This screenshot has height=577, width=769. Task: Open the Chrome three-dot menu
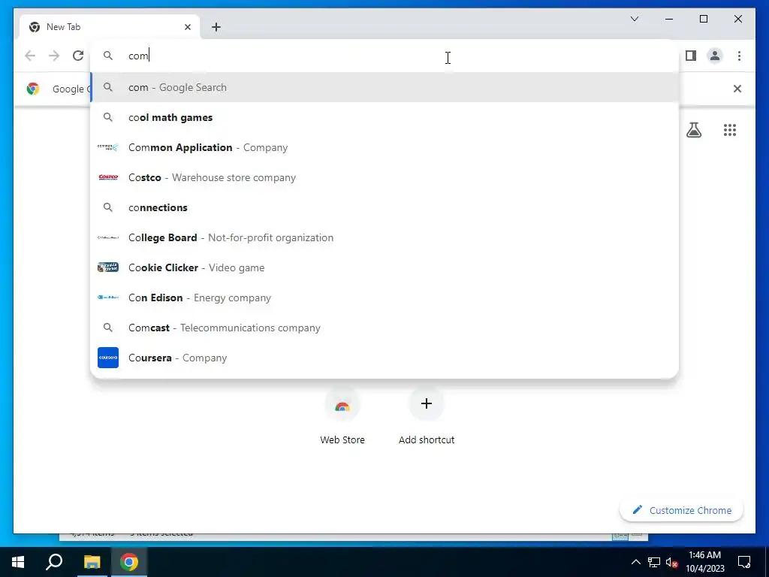739,56
